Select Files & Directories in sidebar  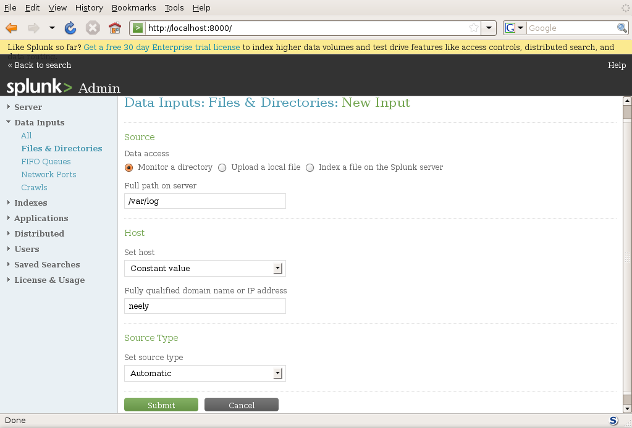click(x=62, y=149)
